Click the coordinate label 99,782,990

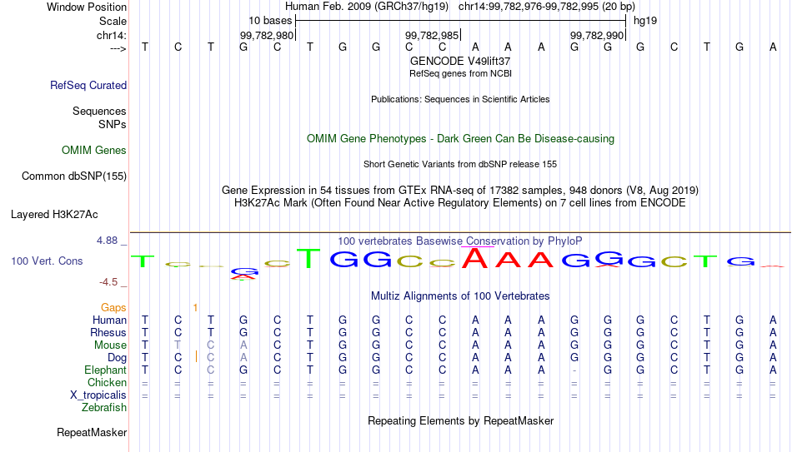point(597,36)
